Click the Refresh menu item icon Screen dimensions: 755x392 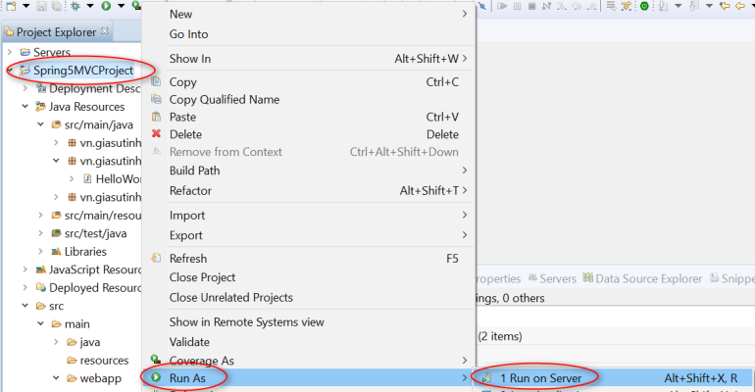click(156, 259)
